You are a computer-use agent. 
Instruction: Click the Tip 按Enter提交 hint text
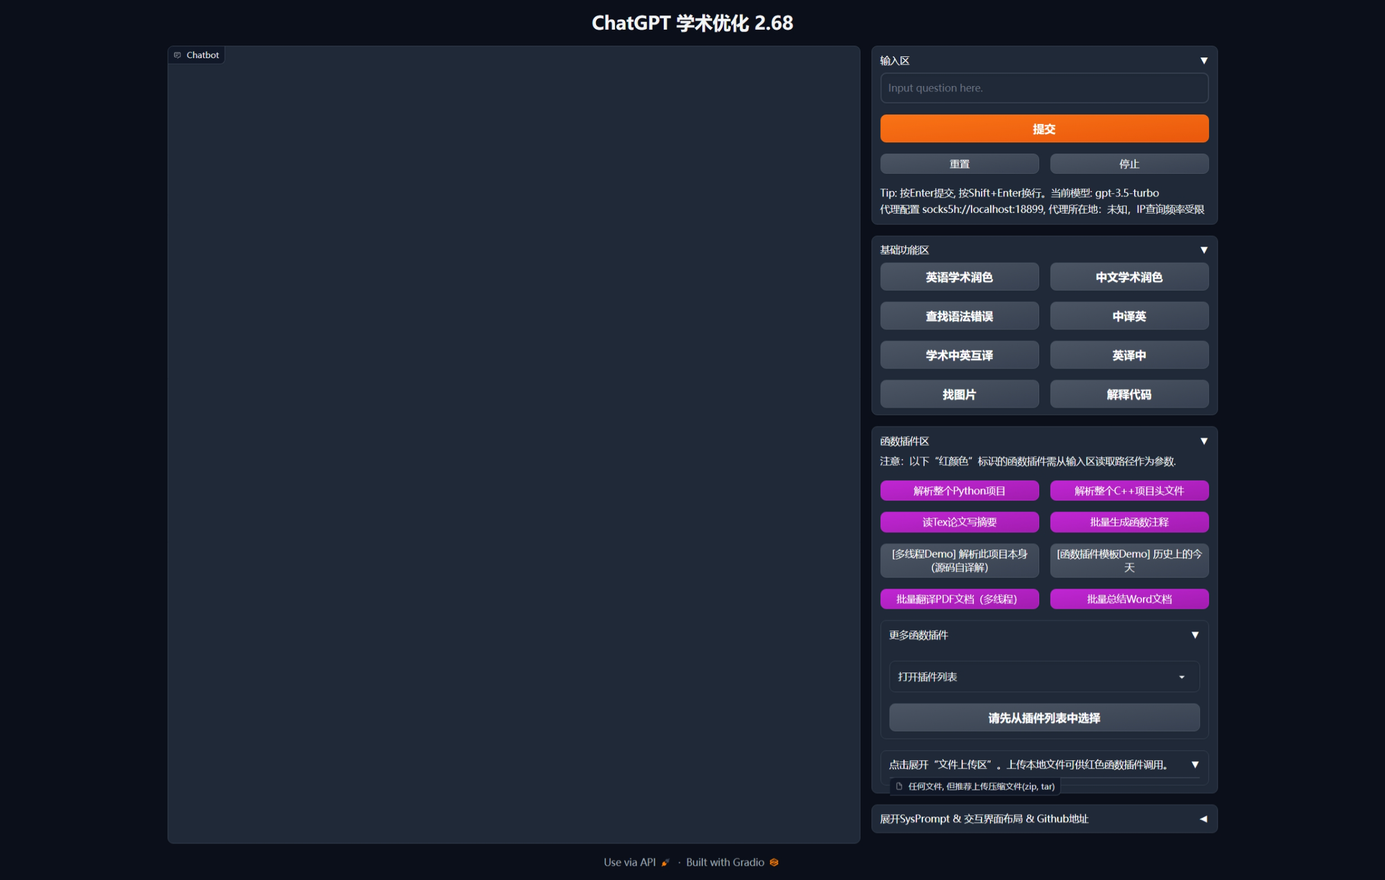click(x=1019, y=193)
